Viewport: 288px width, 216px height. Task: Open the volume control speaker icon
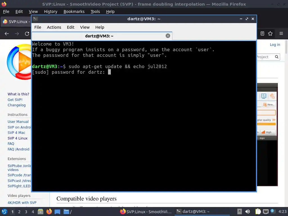click(247, 211)
